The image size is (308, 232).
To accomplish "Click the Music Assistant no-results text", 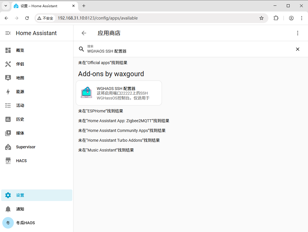I will pos(106,150).
